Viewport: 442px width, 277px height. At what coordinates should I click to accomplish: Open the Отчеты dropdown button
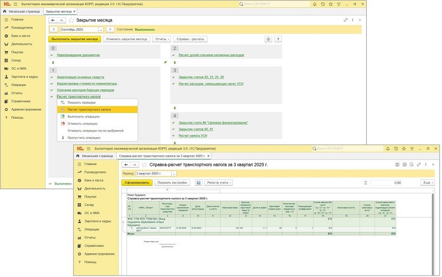162,39
